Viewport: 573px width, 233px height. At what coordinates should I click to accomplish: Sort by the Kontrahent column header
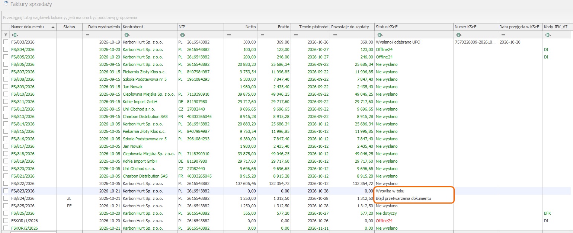coord(150,27)
